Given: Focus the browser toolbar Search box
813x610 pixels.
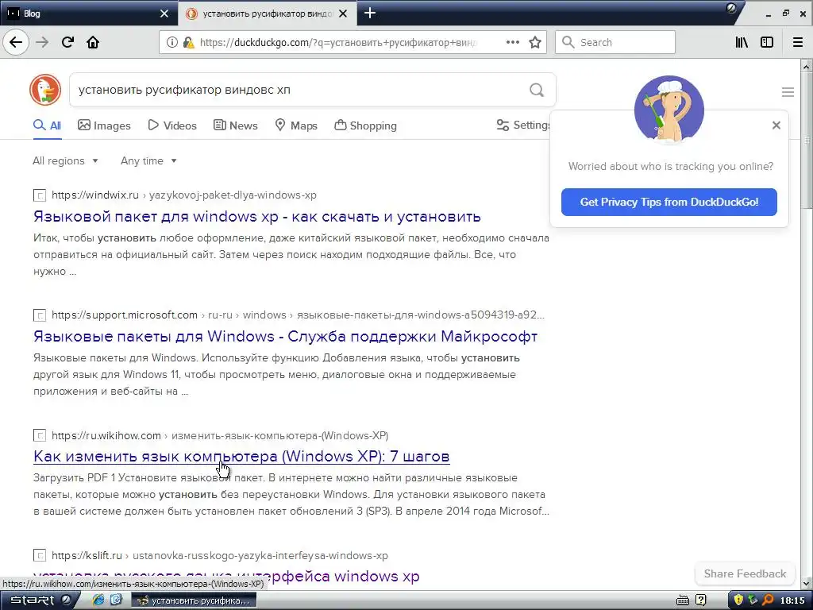Looking at the screenshot, I should pyautogui.click(x=615, y=42).
